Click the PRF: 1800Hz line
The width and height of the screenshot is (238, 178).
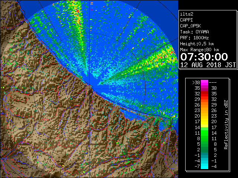point(194,38)
